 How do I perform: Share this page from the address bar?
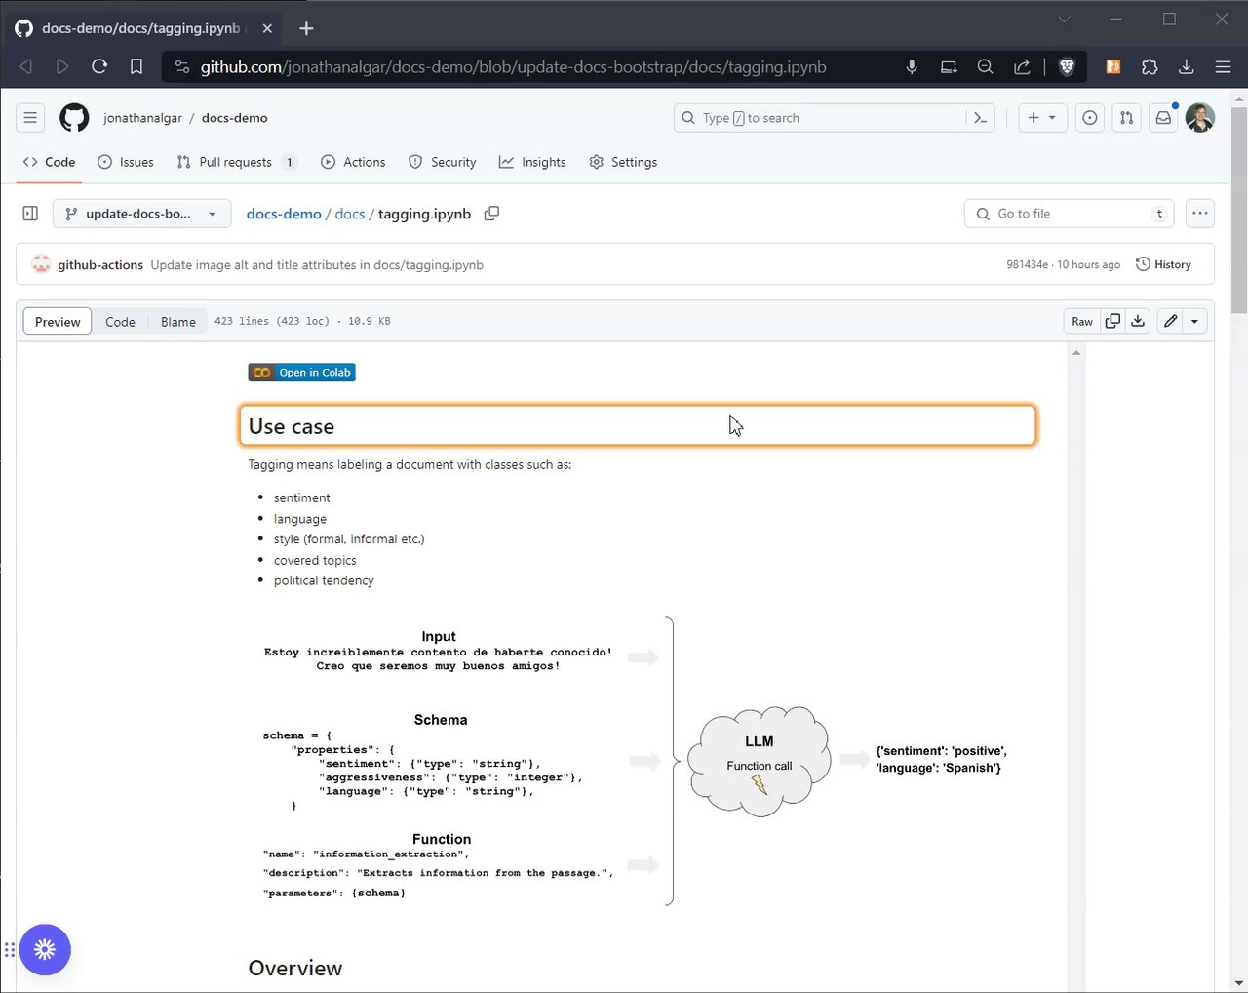tap(1022, 67)
